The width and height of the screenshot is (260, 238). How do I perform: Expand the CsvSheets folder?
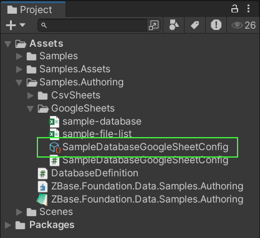(x=31, y=95)
